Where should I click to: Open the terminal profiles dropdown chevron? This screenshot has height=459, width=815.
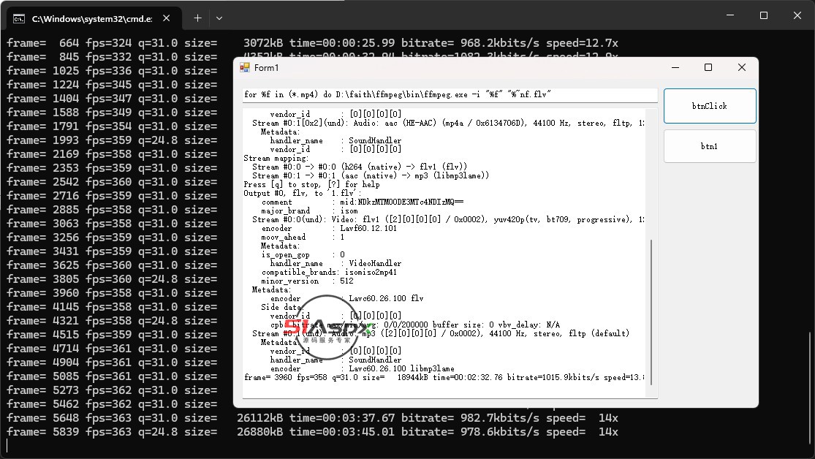click(219, 18)
